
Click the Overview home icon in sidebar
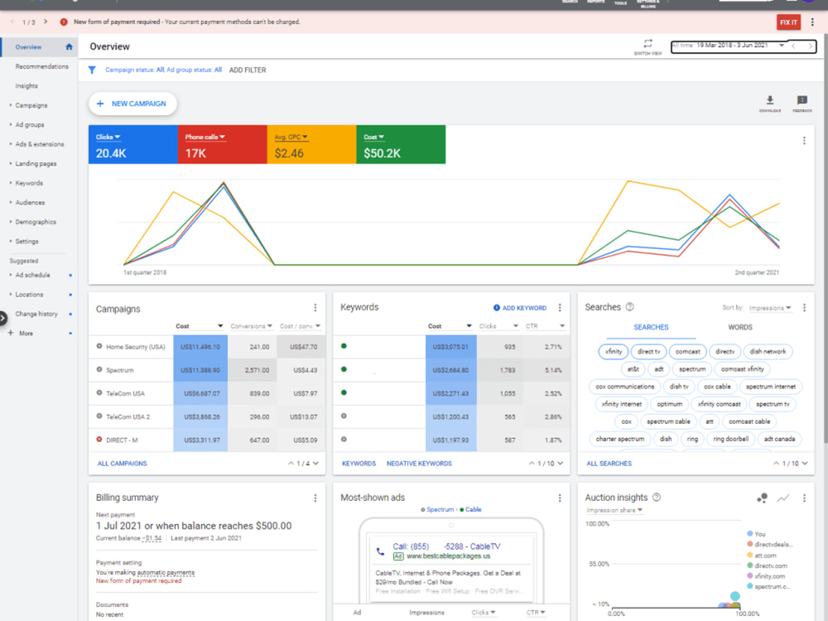point(69,46)
